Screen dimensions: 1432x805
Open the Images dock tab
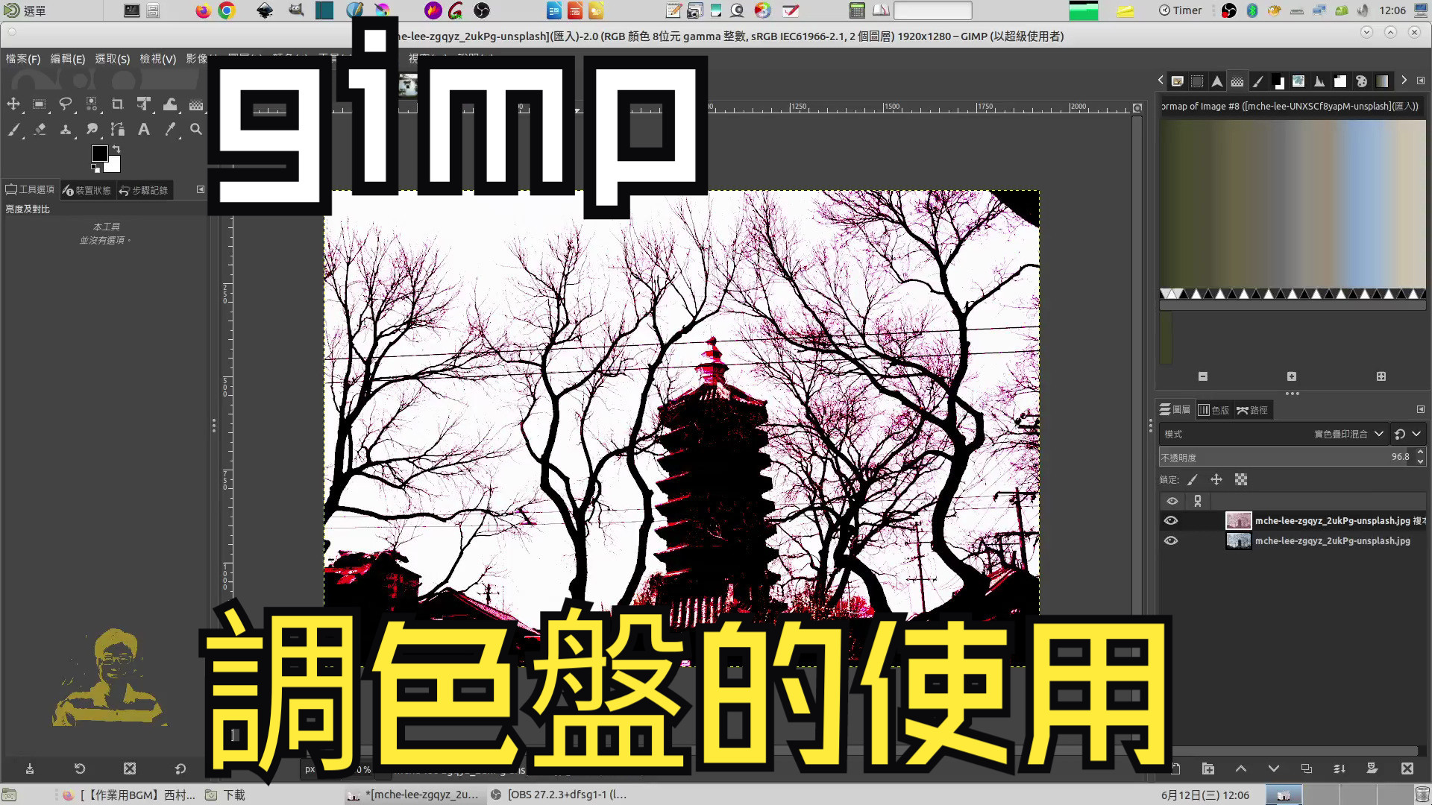tap(1178, 81)
